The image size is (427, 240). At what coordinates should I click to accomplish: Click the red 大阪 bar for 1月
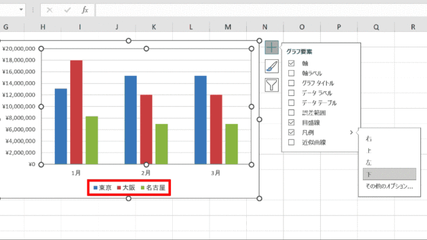pos(76,112)
